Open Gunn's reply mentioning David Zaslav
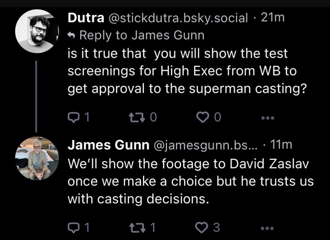330x240 pixels. (x=190, y=182)
